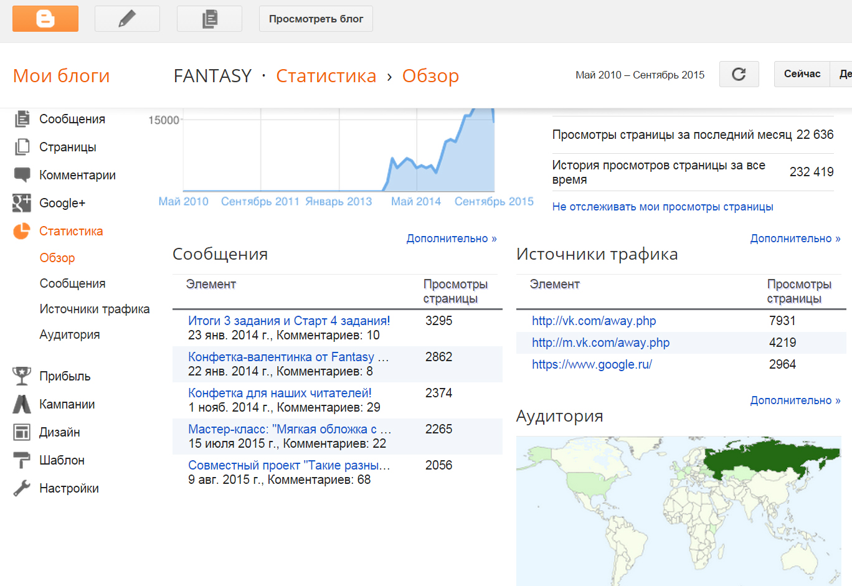Click the FANTASY blog title

tap(212, 76)
